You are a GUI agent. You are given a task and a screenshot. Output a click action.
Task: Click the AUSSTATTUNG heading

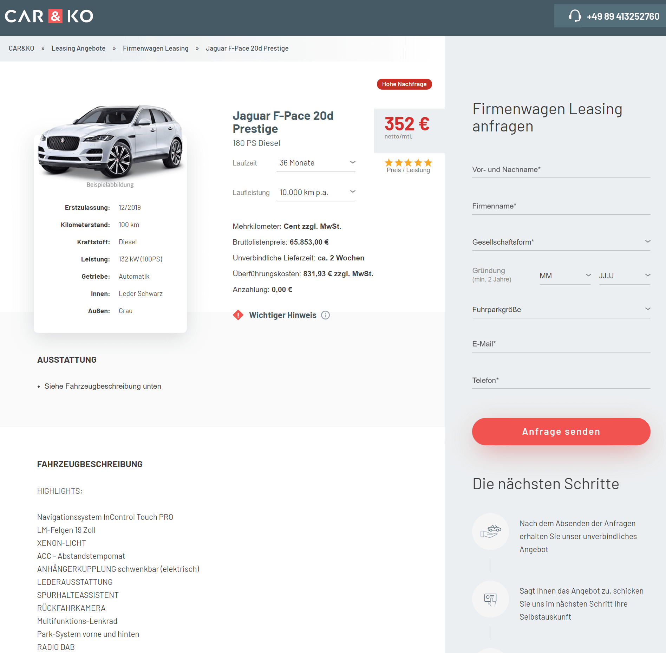(x=67, y=360)
